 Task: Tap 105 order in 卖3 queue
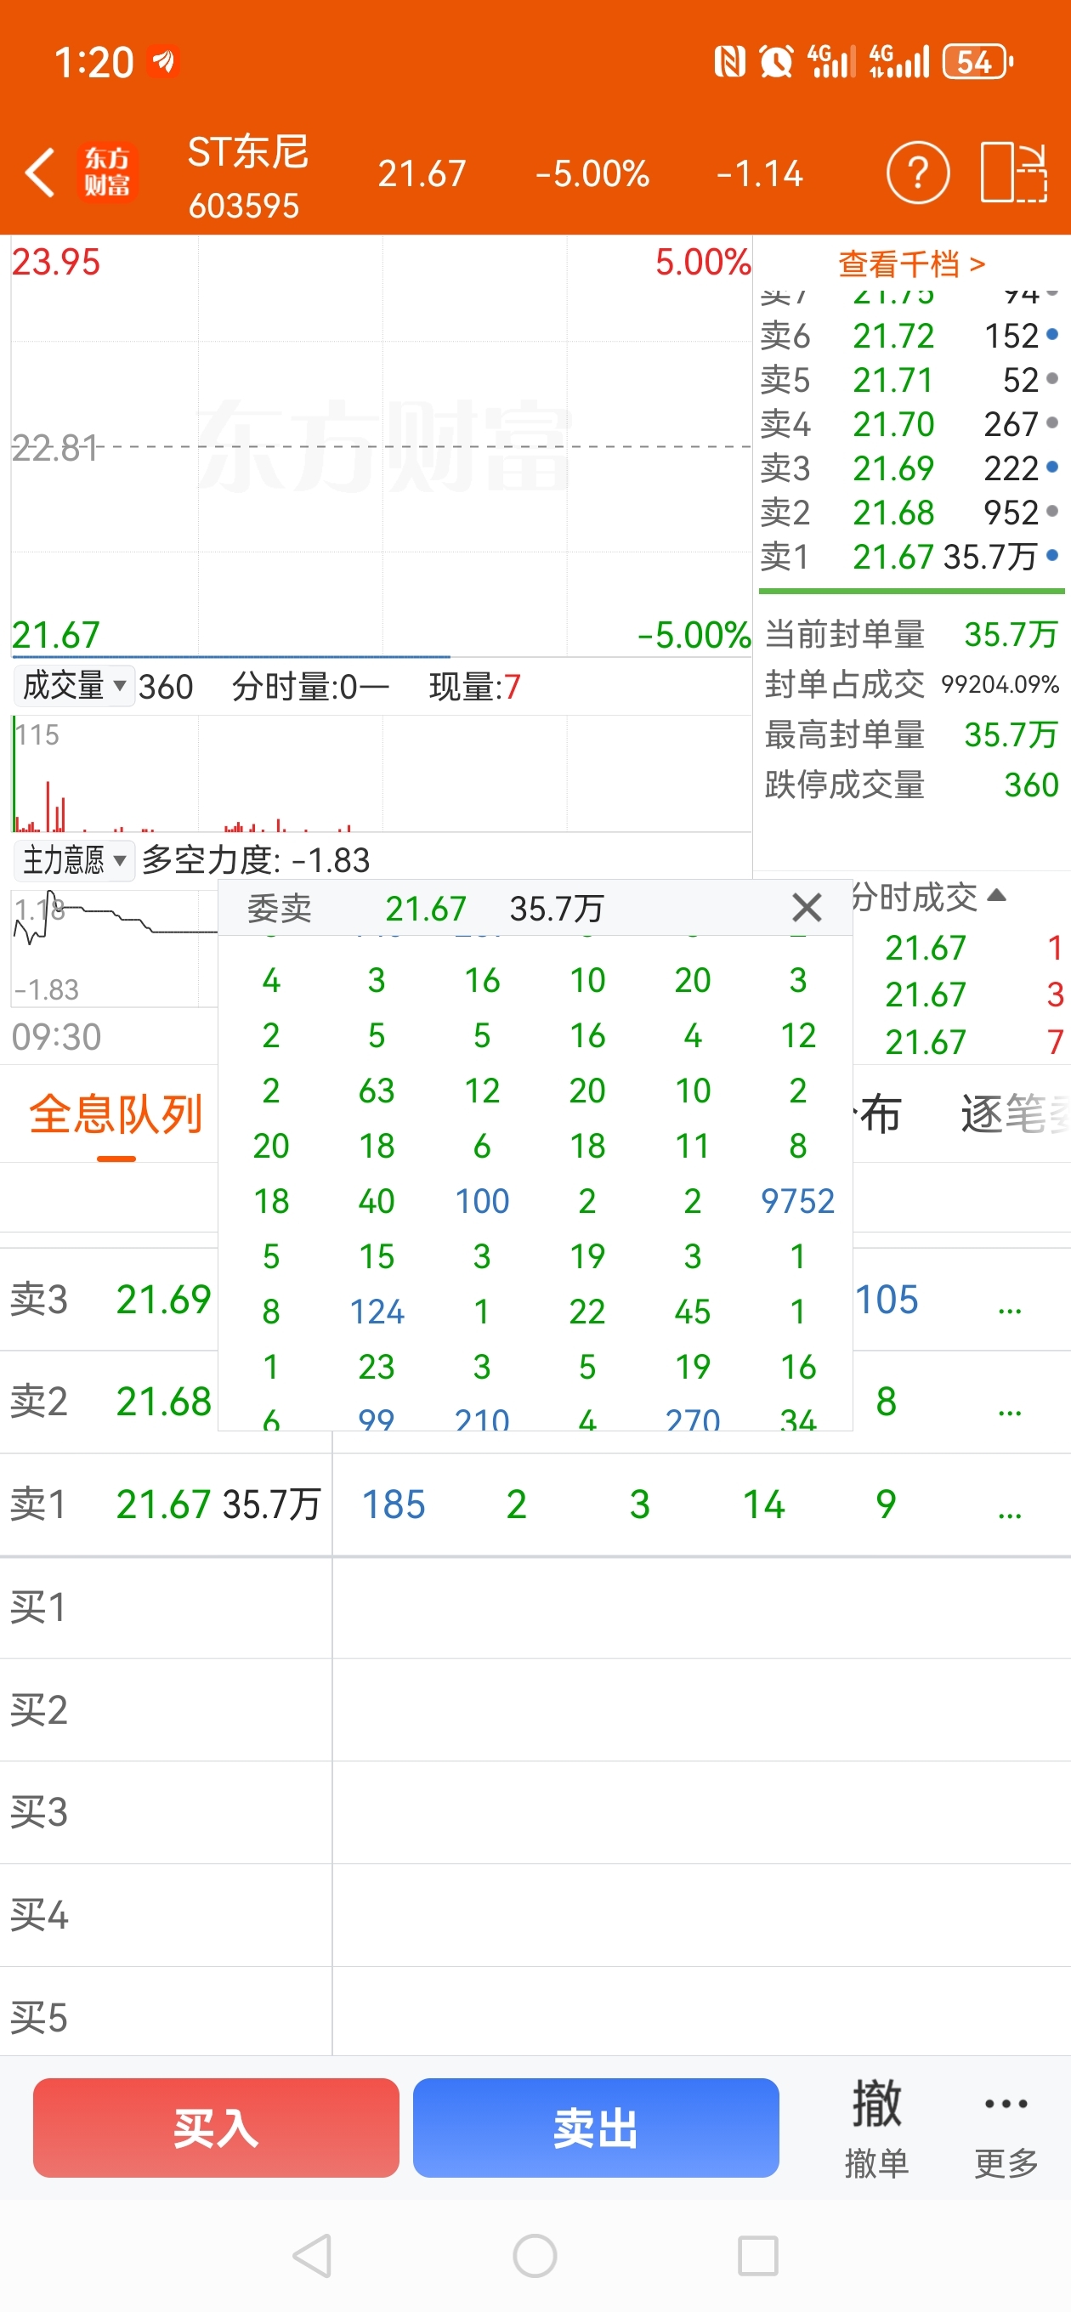point(886,1300)
